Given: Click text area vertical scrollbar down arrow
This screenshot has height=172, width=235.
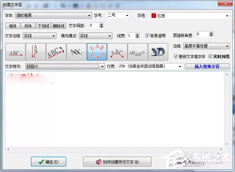Looking at the screenshot, I should pyautogui.click(x=227, y=144).
